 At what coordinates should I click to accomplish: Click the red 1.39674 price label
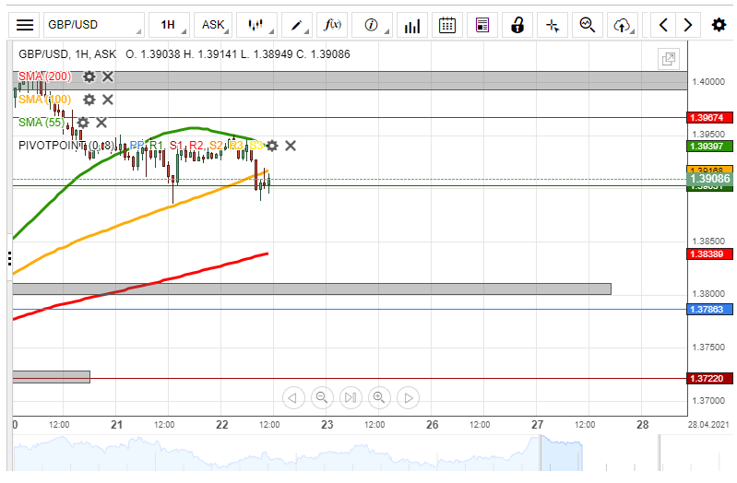point(709,117)
